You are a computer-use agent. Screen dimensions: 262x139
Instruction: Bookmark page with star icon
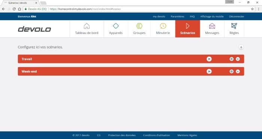click(x=252, y=9)
